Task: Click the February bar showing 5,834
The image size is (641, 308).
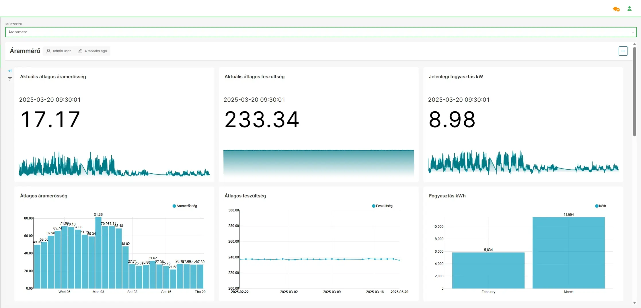Action: point(488,270)
